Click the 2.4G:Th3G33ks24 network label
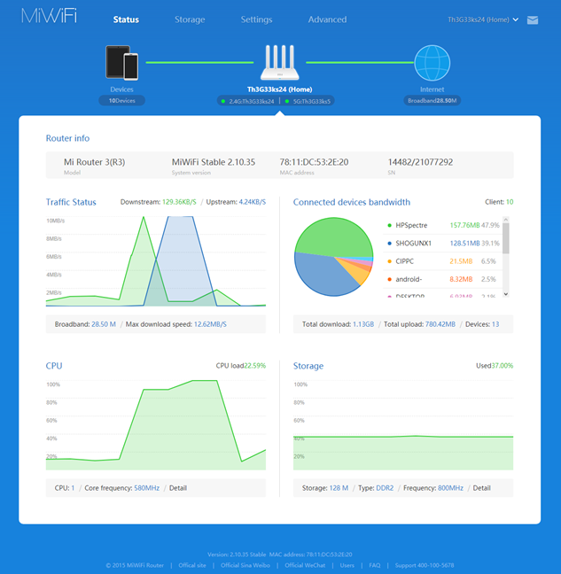This screenshot has height=574, width=561. [x=252, y=101]
